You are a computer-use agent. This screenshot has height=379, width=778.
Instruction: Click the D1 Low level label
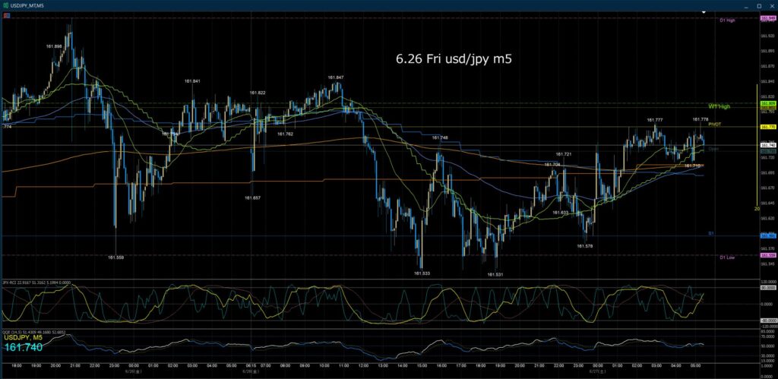(728, 257)
